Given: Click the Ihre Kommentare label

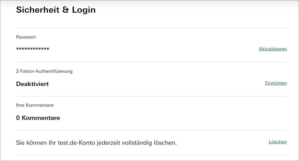Looking at the screenshot, I should pos(35,105).
